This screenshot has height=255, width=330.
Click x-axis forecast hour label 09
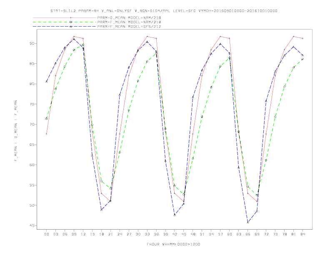pos(74,234)
